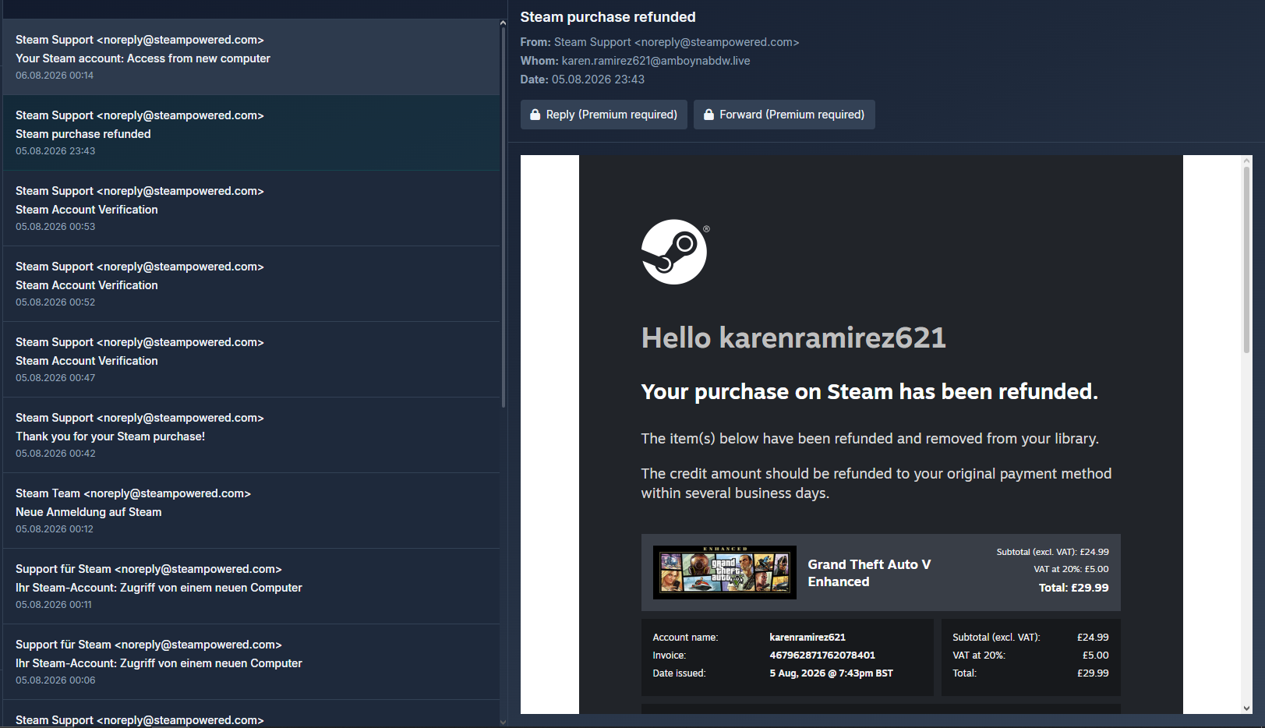Open Steam Account Verification email from 00:47
This screenshot has width=1265, height=728.
pos(251,360)
